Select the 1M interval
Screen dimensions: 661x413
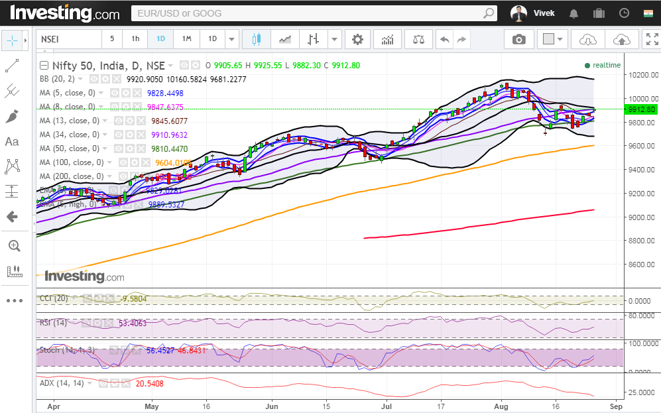[187, 38]
